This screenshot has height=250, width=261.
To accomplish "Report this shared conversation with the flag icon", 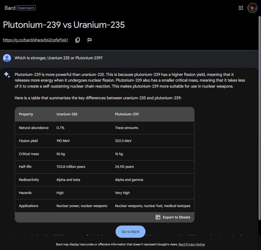I will tap(90, 40).
